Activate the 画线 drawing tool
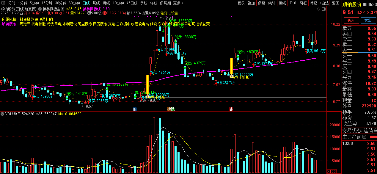Screen dimensions: 377x174 pyautogui.click(x=282, y=3)
